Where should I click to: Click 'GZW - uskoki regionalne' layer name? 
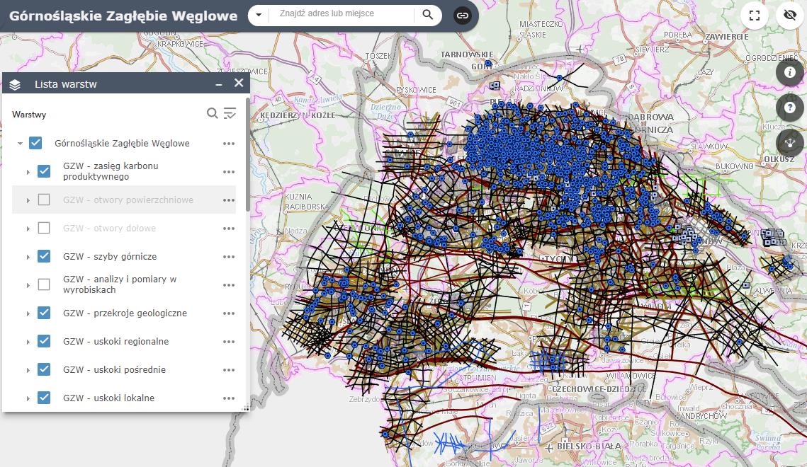(115, 341)
